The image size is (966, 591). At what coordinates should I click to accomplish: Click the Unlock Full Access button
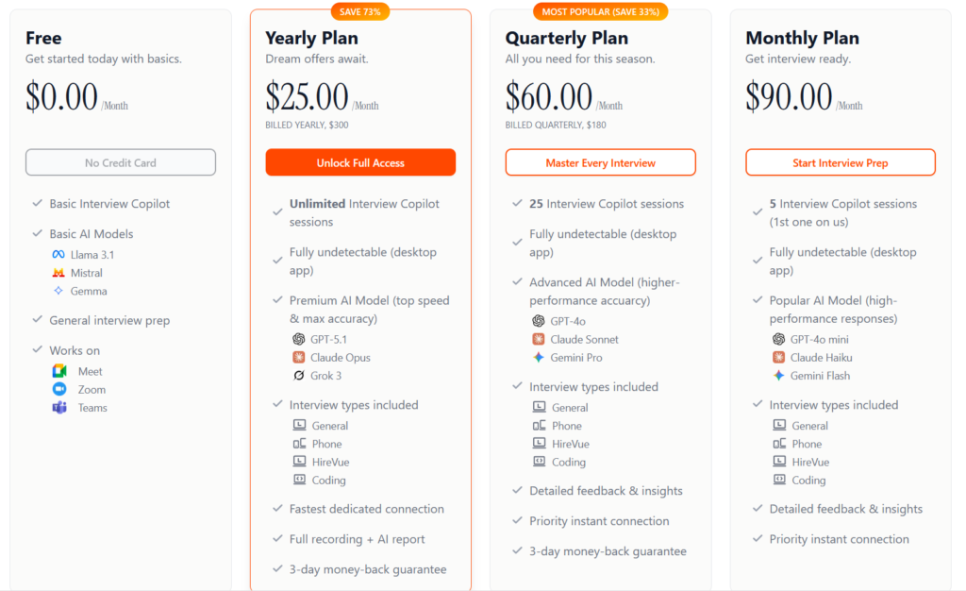(360, 162)
